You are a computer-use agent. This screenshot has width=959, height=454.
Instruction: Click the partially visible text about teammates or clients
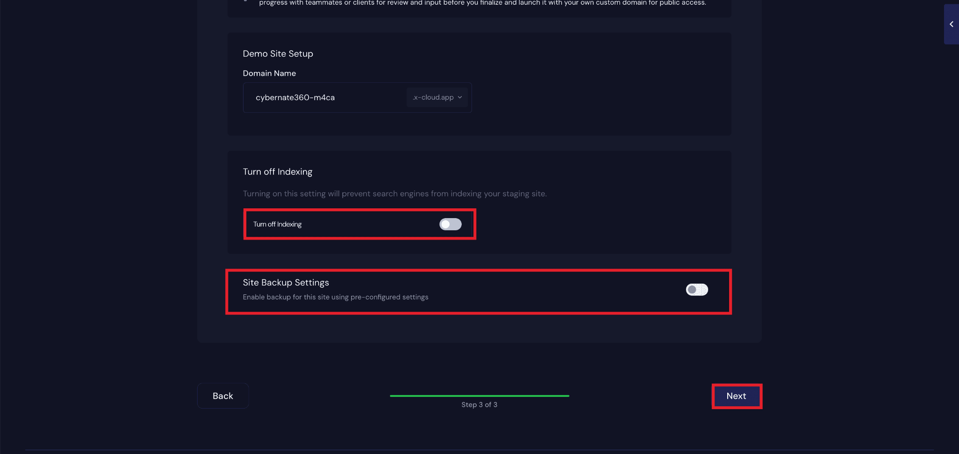point(482,3)
